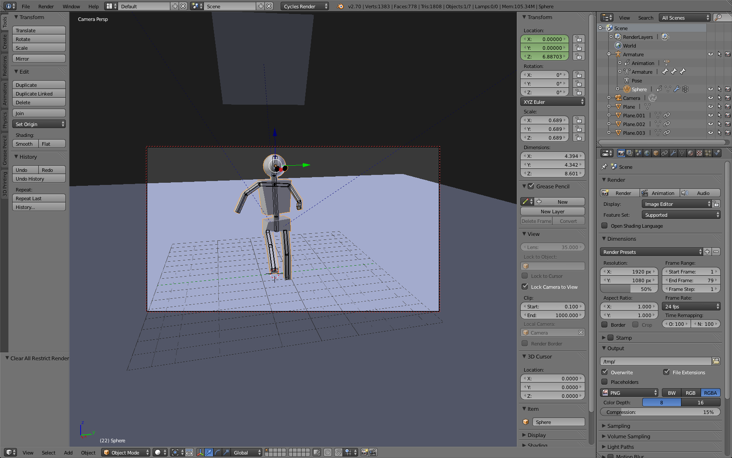This screenshot has height=458, width=732.
Task: Select RGBA color mode
Action: [x=711, y=393]
